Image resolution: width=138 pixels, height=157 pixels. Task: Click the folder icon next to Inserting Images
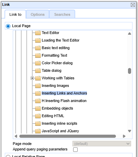(38, 86)
